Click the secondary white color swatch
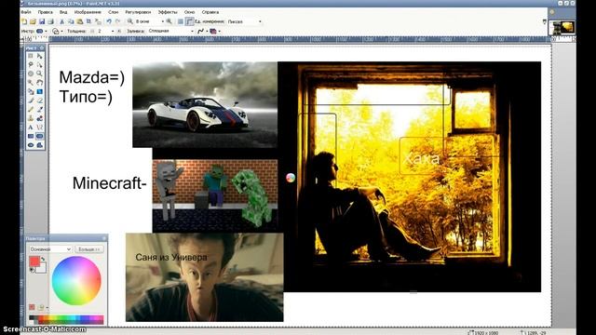Viewport: 596px width, 335px height. click(x=42, y=269)
